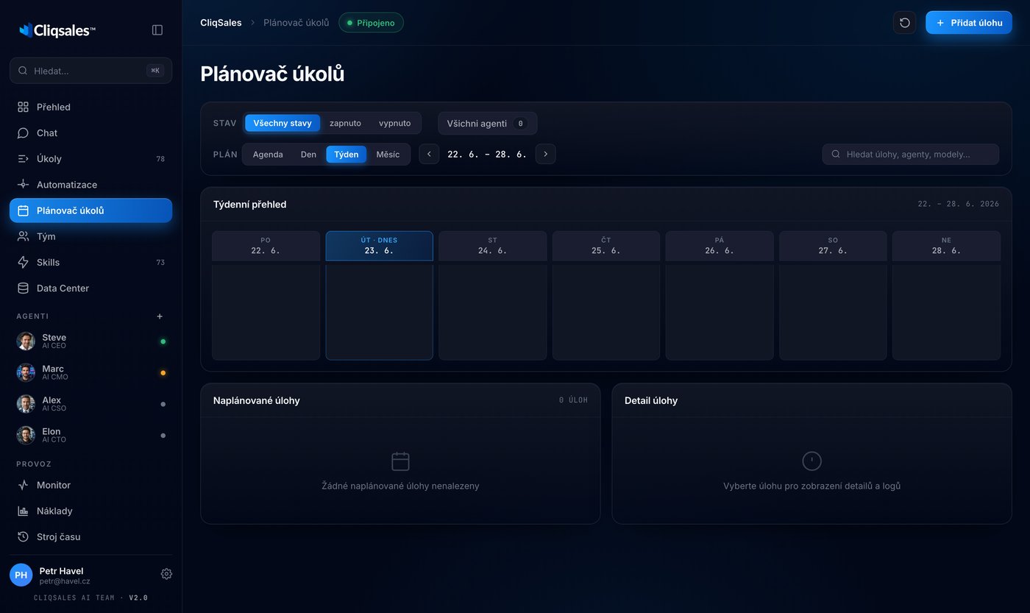Click the Připojeno status badge

tap(371, 23)
